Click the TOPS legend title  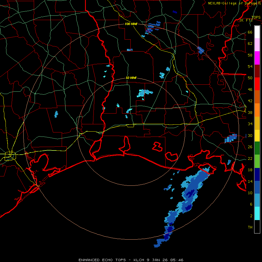pyautogui.click(x=256, y=17)
